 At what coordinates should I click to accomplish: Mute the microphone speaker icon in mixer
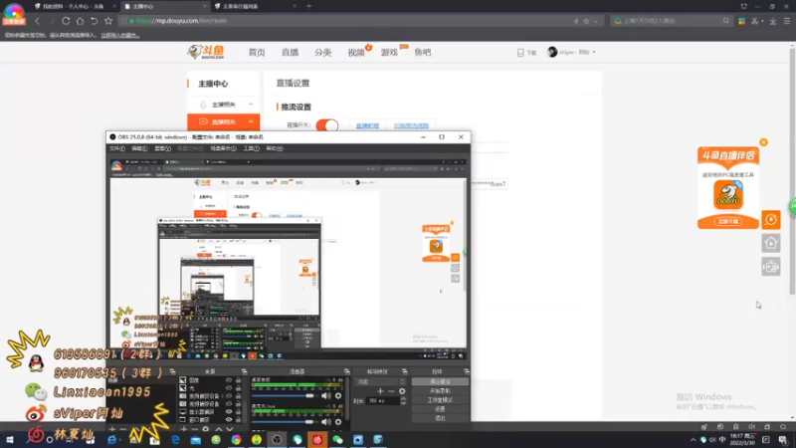(x=326, y=421)
